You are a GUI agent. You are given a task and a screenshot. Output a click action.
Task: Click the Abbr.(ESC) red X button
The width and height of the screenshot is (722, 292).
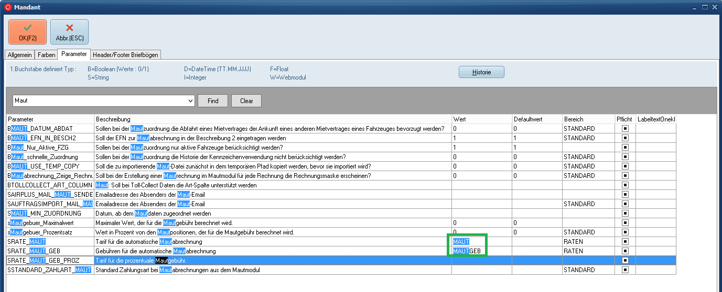coord(69,32)
